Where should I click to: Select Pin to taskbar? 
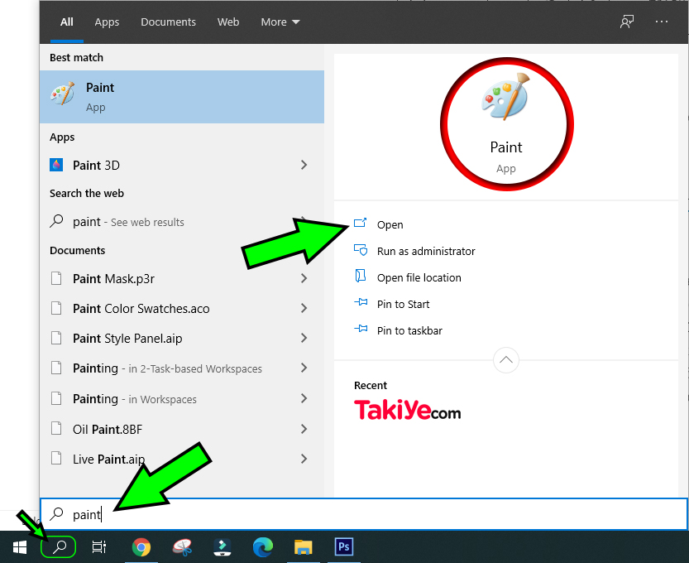[409, 331]
